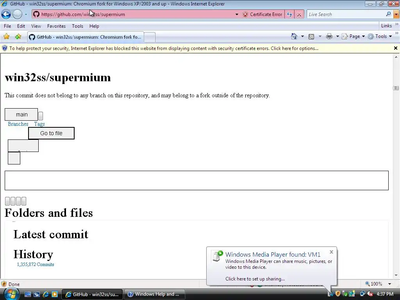The width and height of the screenshot is (400, 300).
Task: Click the browser Forward arrow button
Action: click(17, 14)
